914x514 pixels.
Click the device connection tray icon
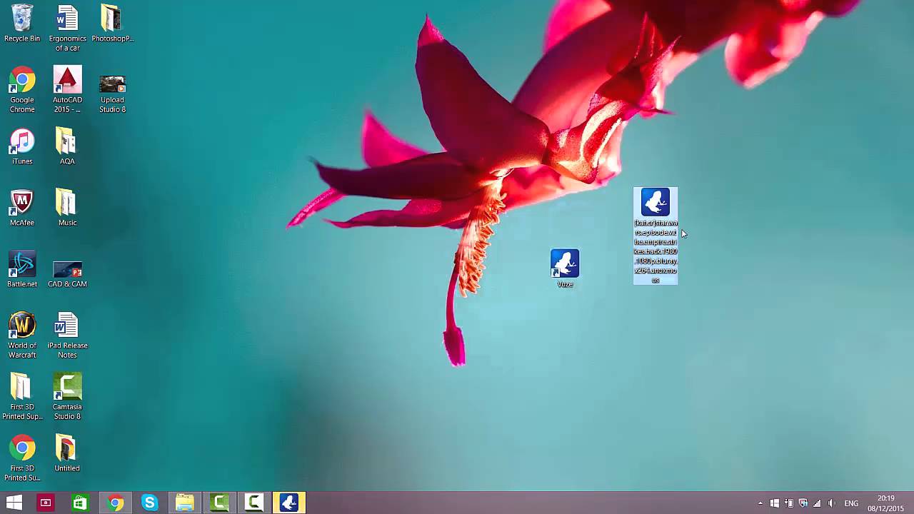(x=789, y=503)
